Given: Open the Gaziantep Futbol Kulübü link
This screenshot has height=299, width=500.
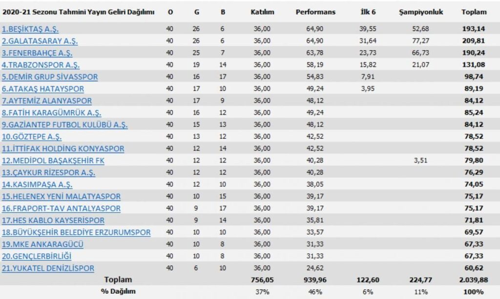Looking at the screenshot, I should click(64, 125).
